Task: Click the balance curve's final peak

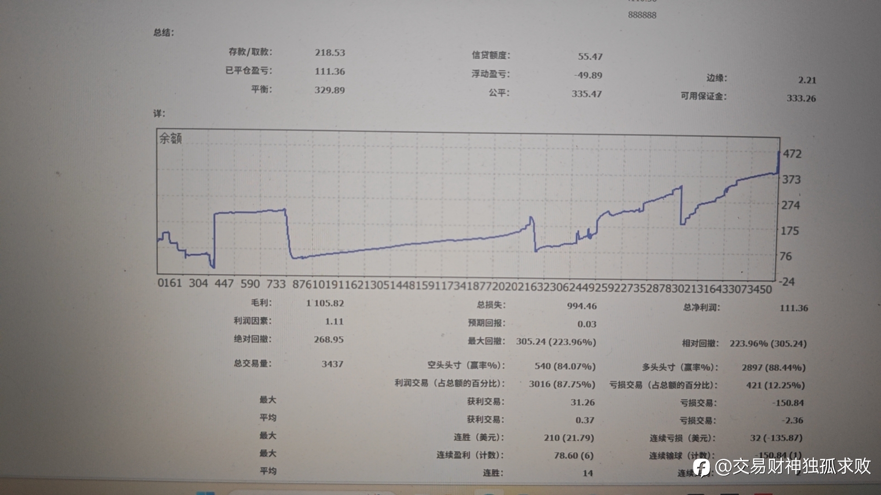Action: coord(779,152)
